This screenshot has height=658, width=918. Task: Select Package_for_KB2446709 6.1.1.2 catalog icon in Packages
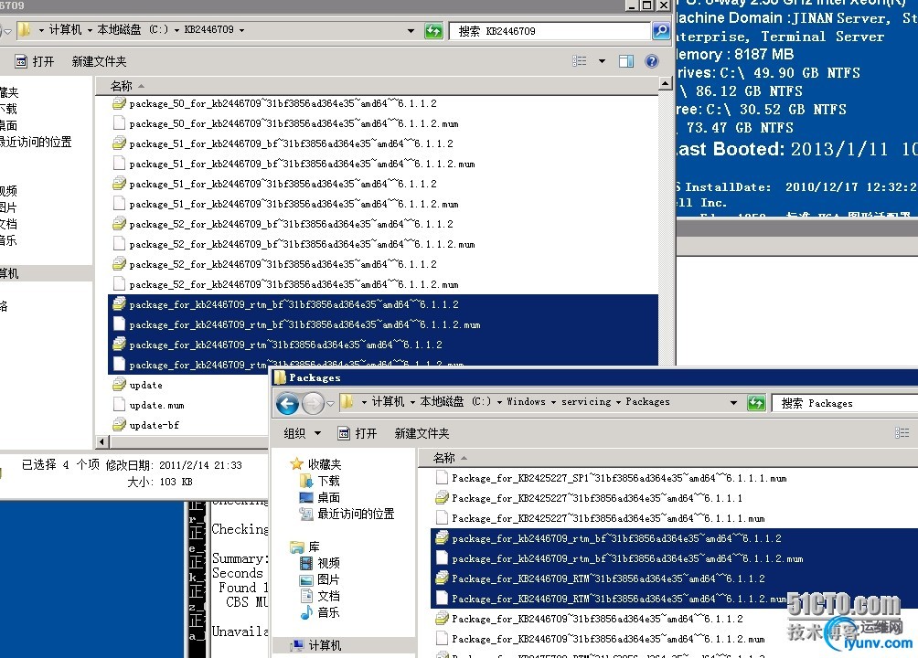[442, 618]
